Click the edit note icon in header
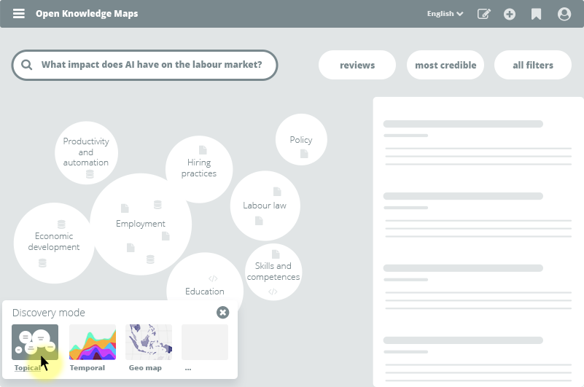This screenshot has height=387, width=584. click(x=483, y=14)
